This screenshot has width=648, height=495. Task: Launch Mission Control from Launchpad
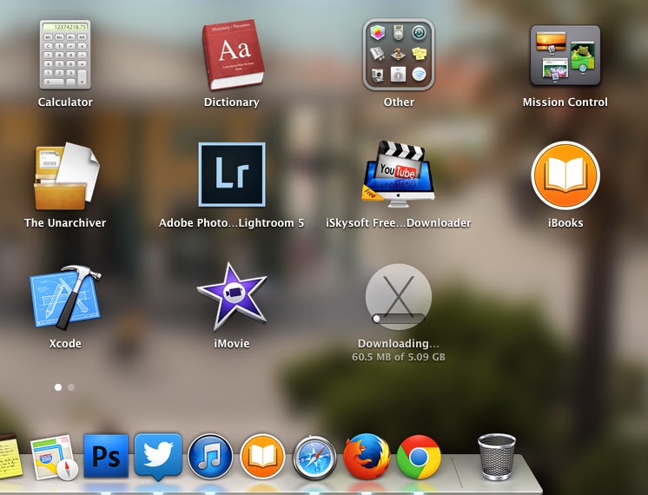[x=565, y=55]
